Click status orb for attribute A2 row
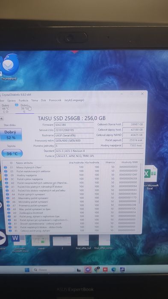The width and height of the screenshot is (168, 299). [x=7, y=190]
